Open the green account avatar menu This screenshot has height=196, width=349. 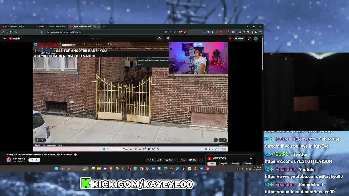[256, 38]
